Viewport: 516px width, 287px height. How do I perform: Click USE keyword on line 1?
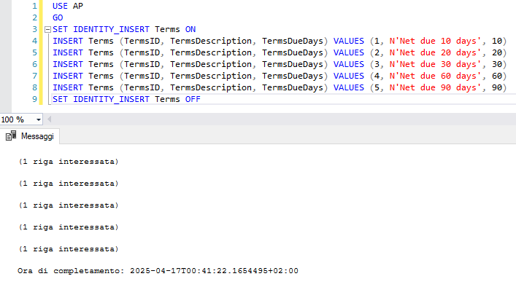click(60, 6)
